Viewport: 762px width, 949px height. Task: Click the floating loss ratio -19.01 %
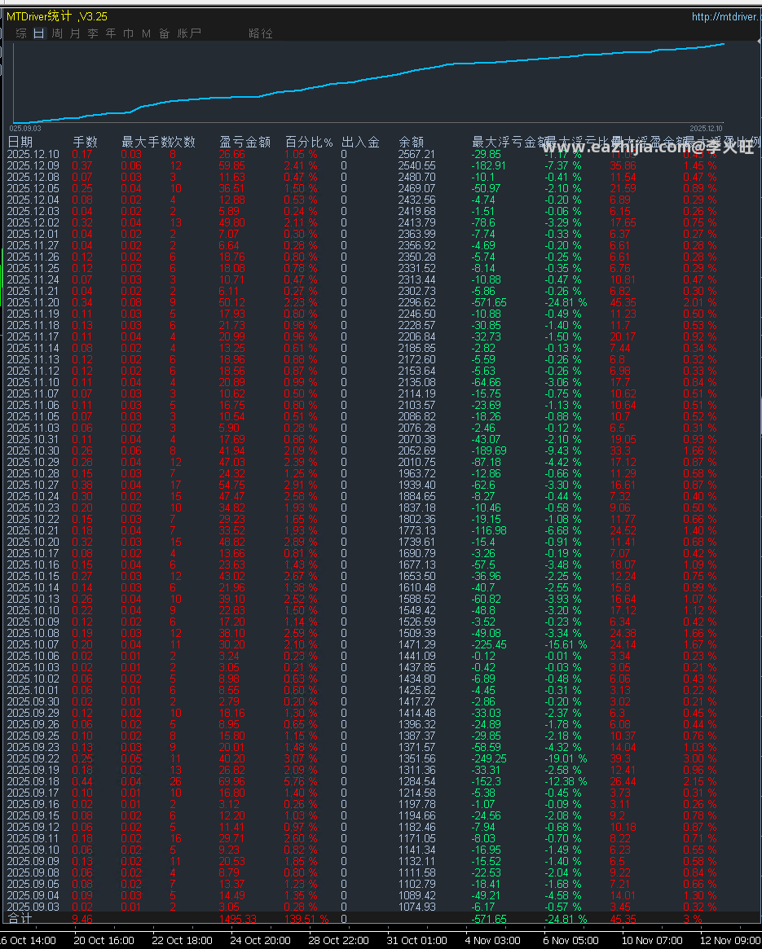pos(566,758)
